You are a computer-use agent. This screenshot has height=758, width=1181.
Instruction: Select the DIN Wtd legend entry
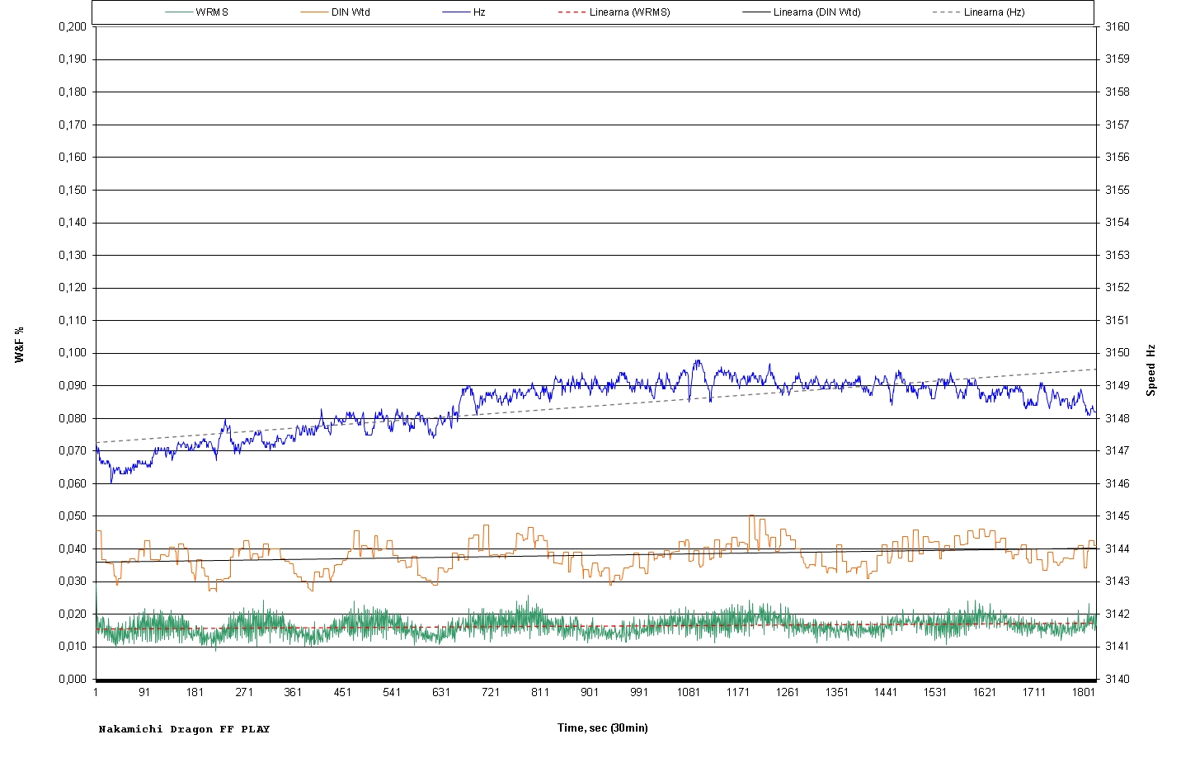coord(336,12)
